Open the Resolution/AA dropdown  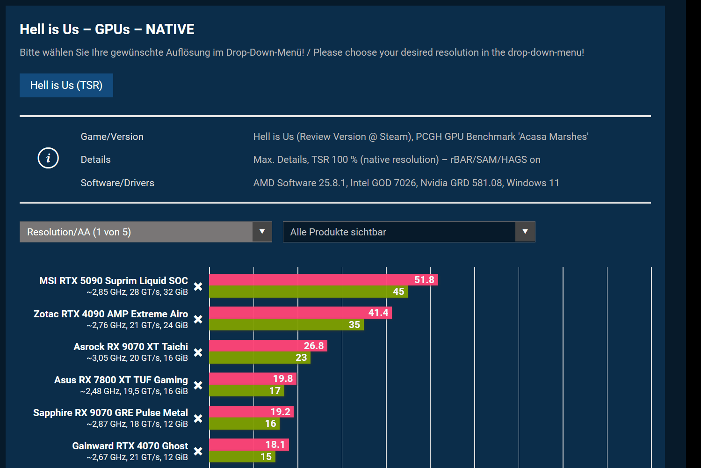(146, 232)
